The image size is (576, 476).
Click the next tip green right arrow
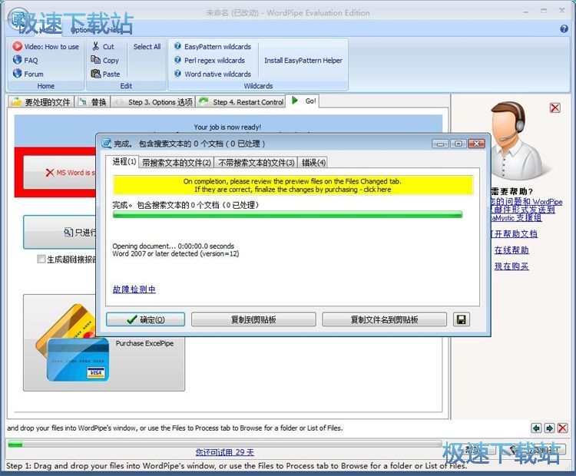point(549,428)
